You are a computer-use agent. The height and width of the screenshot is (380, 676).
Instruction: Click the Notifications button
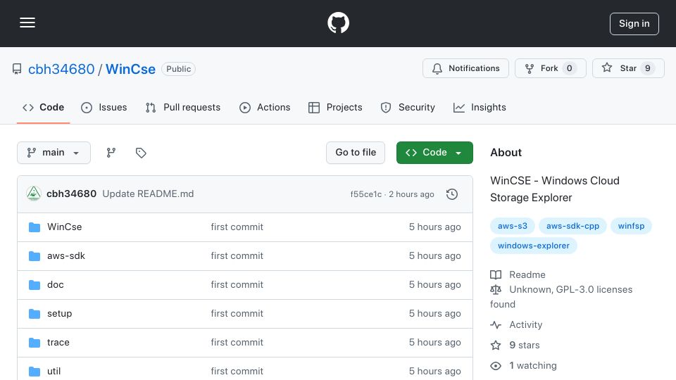[x=465, y=68]
